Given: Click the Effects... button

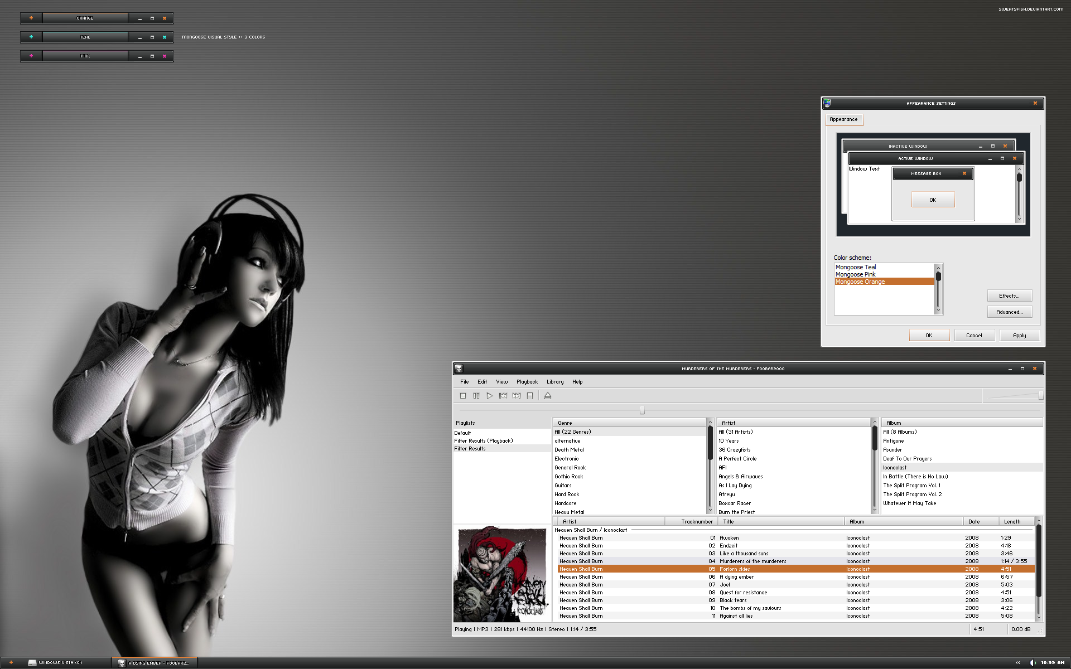Looking at the screenshot, I should (1009, 296).
